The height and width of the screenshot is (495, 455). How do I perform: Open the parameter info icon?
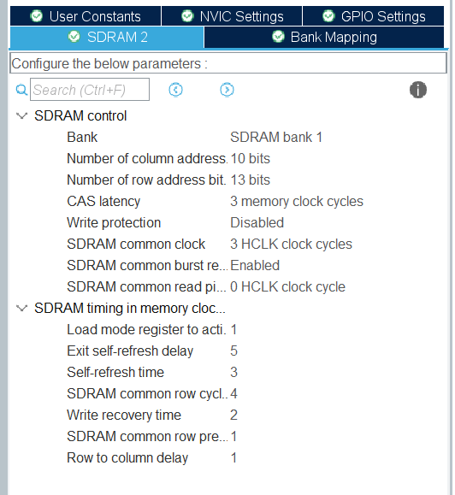click(x=418, y=90)
